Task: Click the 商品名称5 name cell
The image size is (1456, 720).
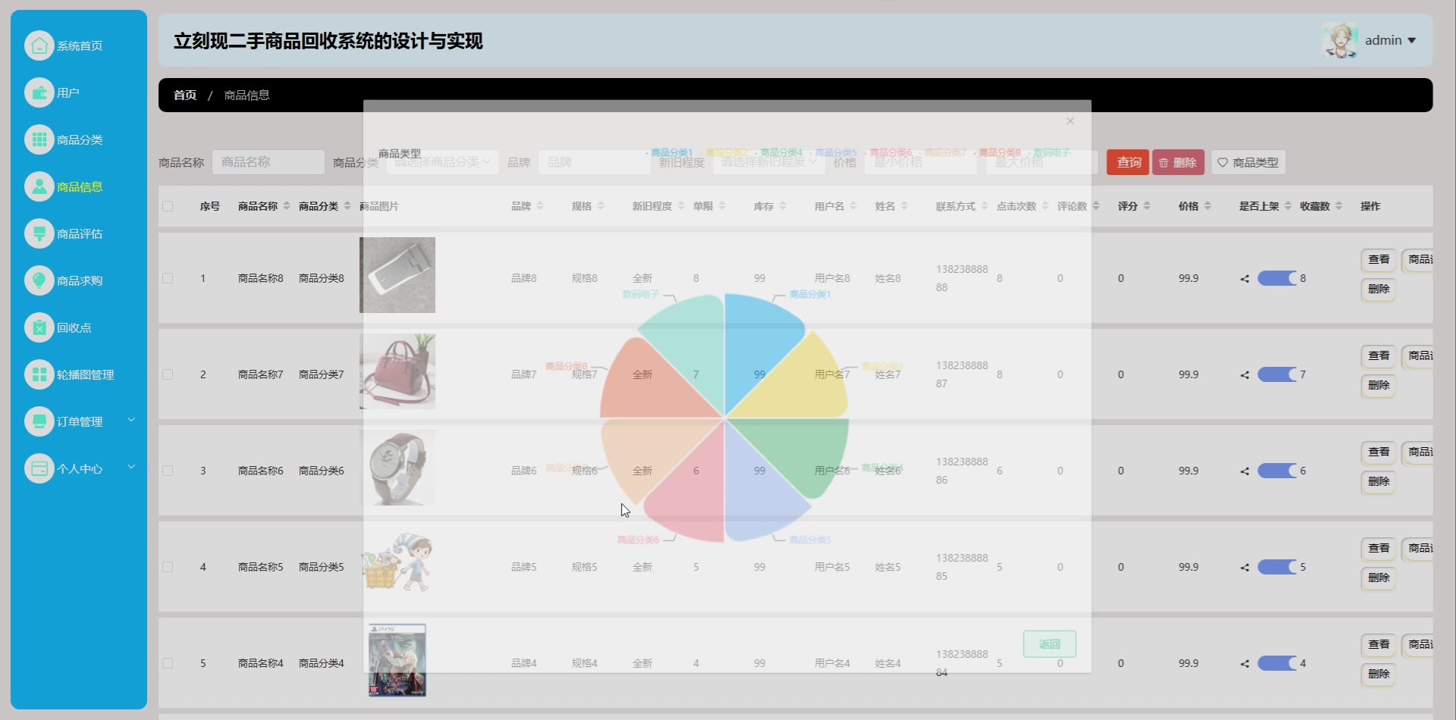Action: coord(261,567)
